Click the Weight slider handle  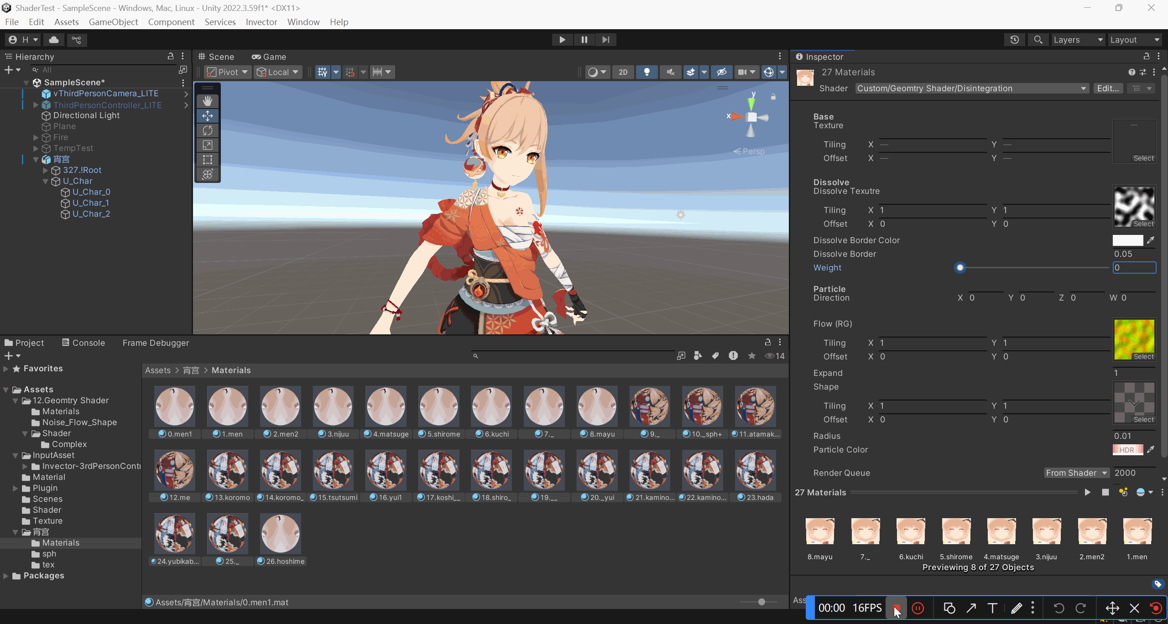pyautogui.click(x=960, y=268)
